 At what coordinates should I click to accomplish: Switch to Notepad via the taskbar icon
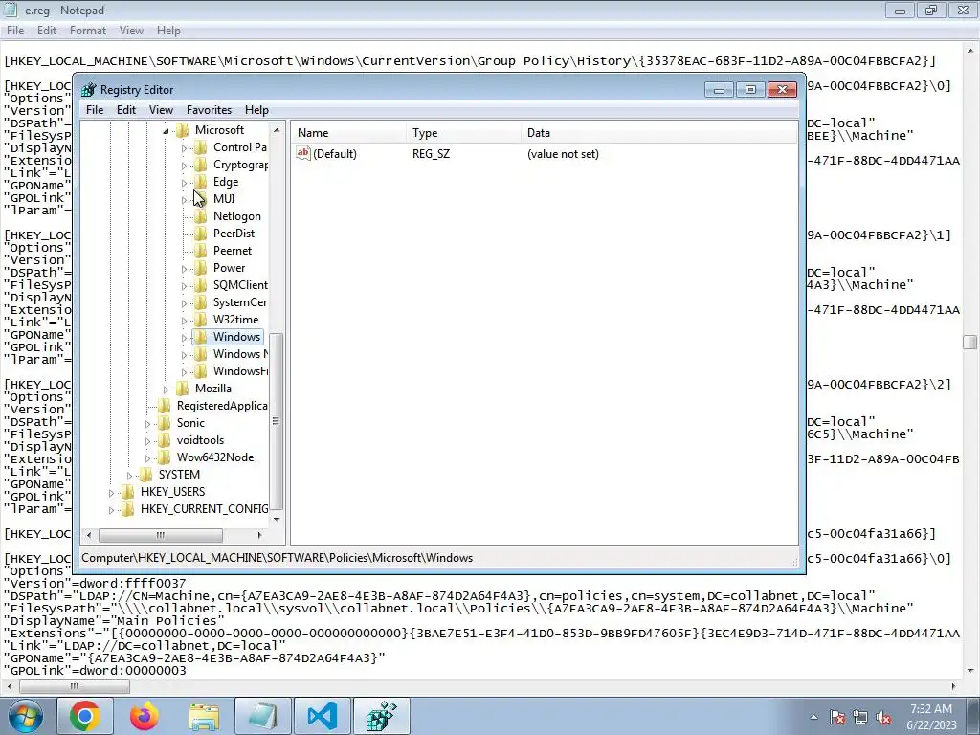[263, 716]
